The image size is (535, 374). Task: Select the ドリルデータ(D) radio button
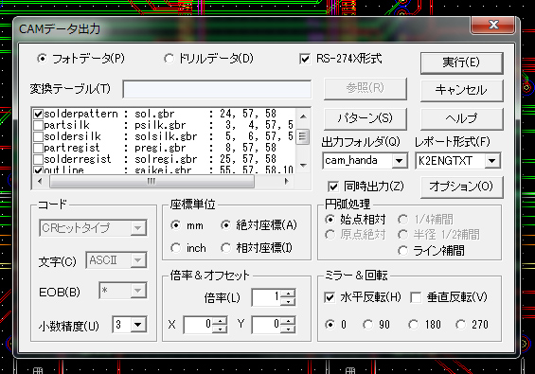coord(169,59)
